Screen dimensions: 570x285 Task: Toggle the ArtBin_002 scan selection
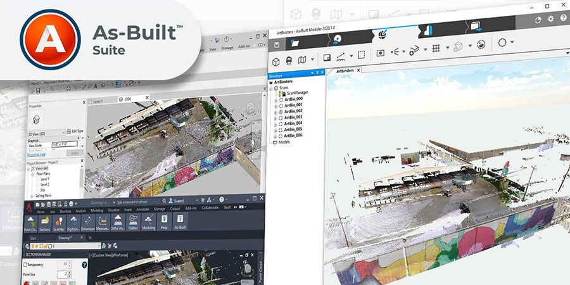coord(280,111)
